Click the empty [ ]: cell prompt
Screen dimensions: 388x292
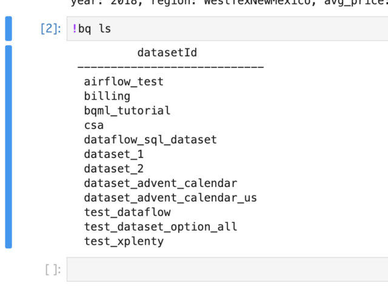[x=53, y=270]
